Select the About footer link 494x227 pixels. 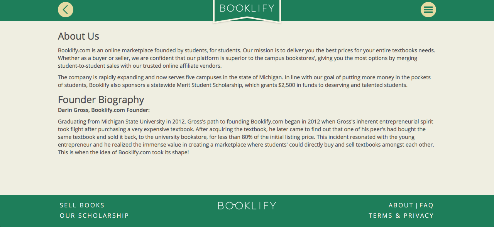tap(401, 205)
